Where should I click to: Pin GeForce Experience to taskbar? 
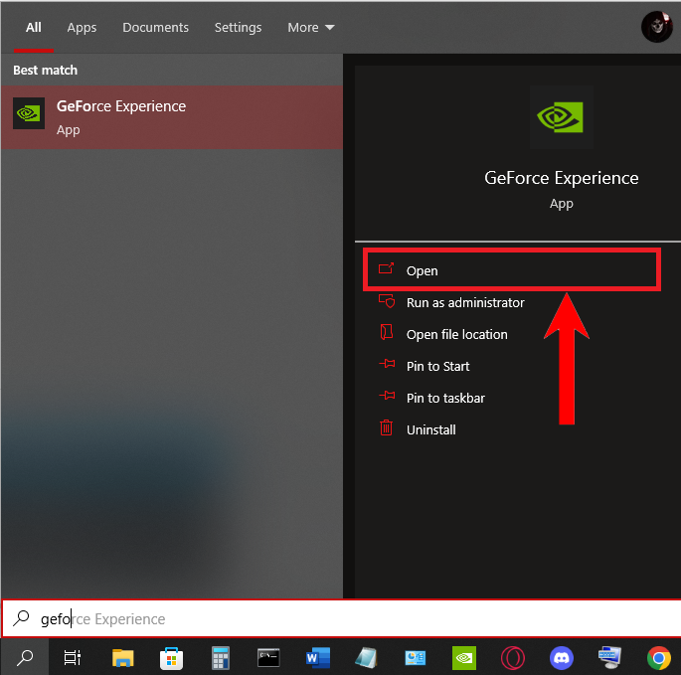tap(445, 398)
